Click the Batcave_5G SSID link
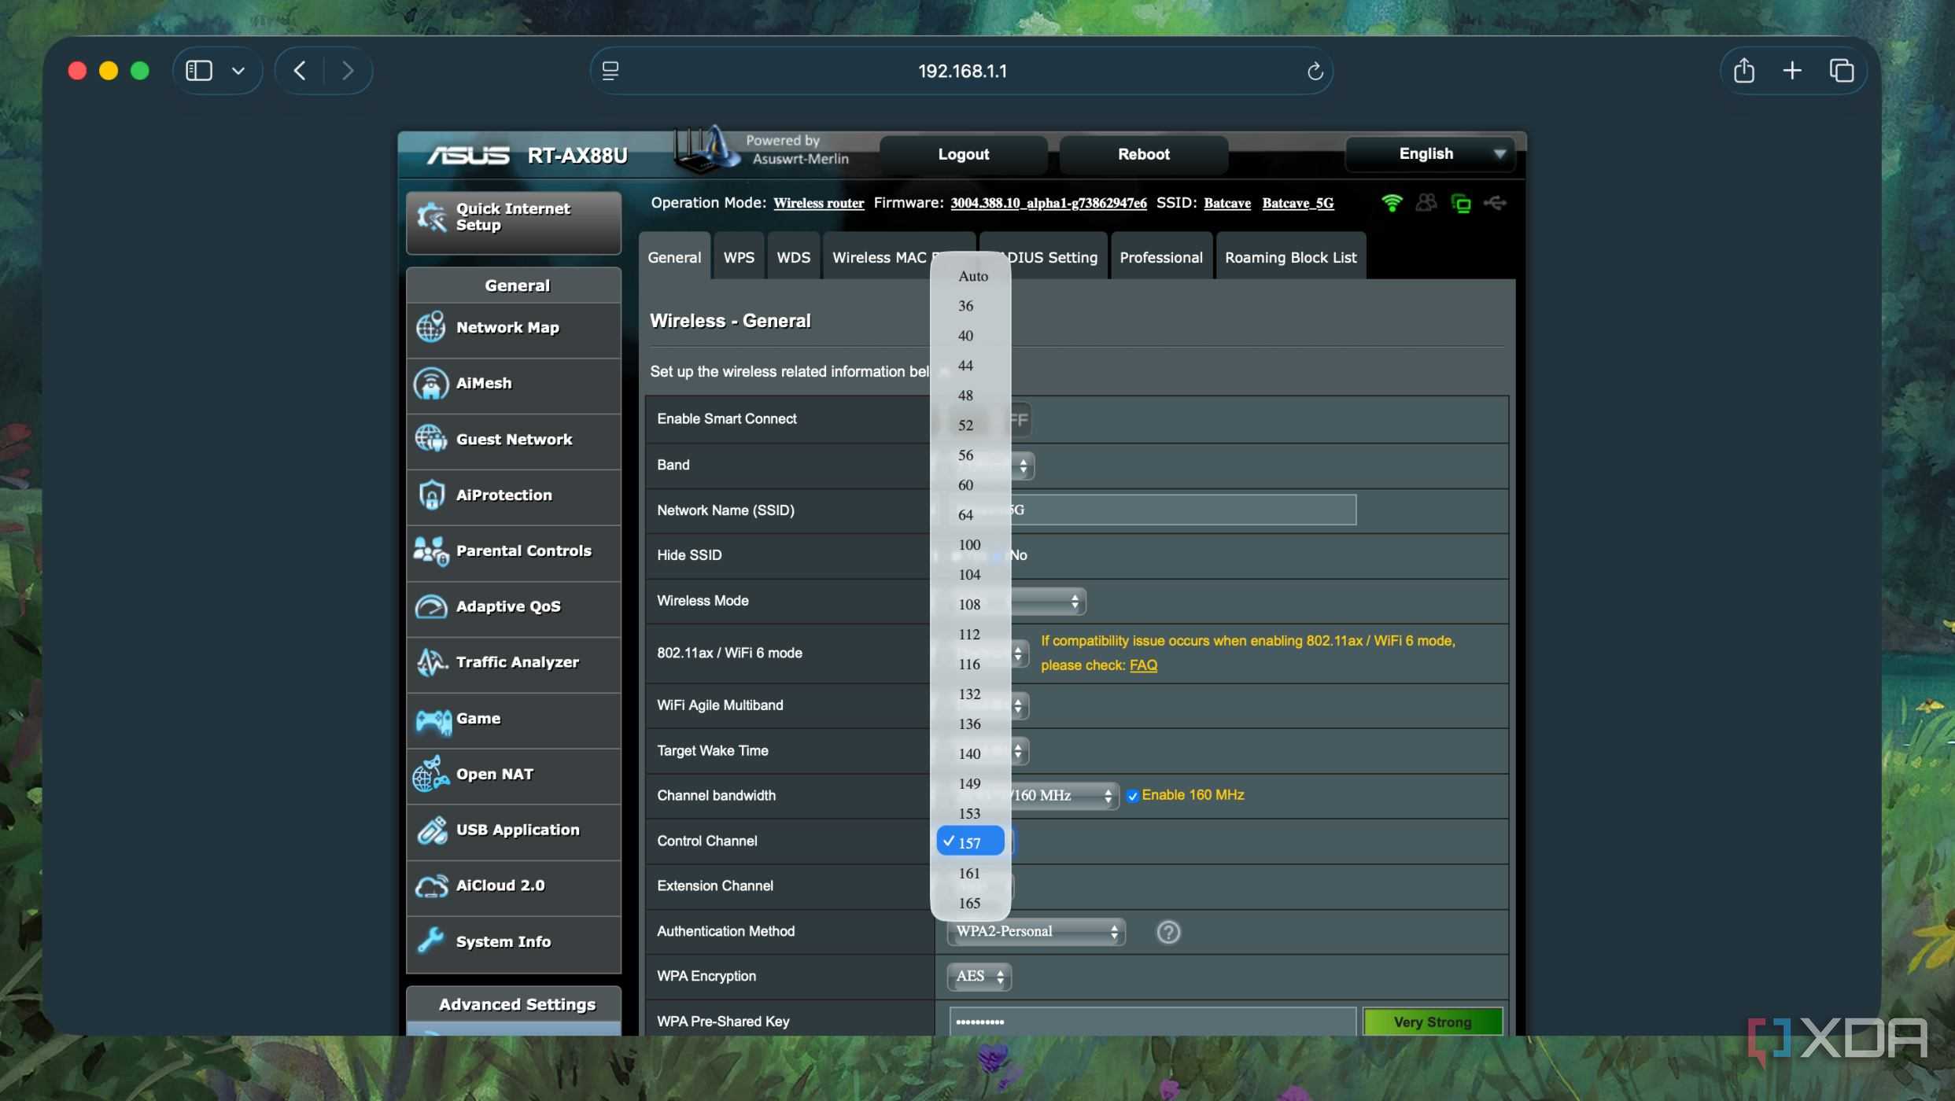Screen dimensions: 1955x1101 pos(1298,203)
